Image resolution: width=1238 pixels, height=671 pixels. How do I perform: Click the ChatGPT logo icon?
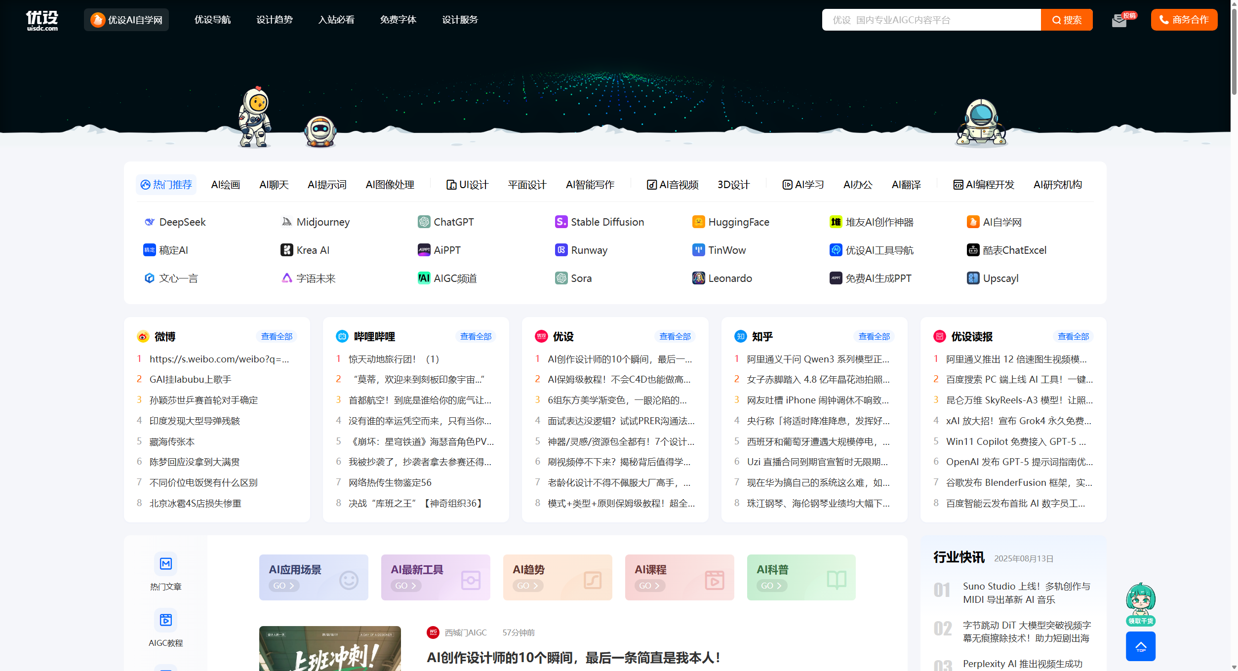(x=424, y=222)
